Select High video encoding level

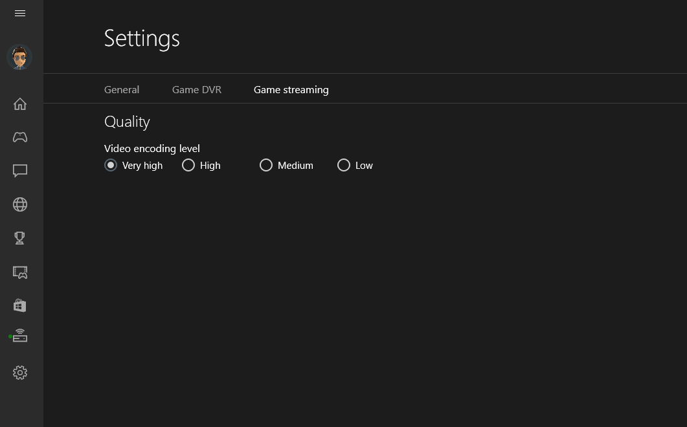click(201, 165)
